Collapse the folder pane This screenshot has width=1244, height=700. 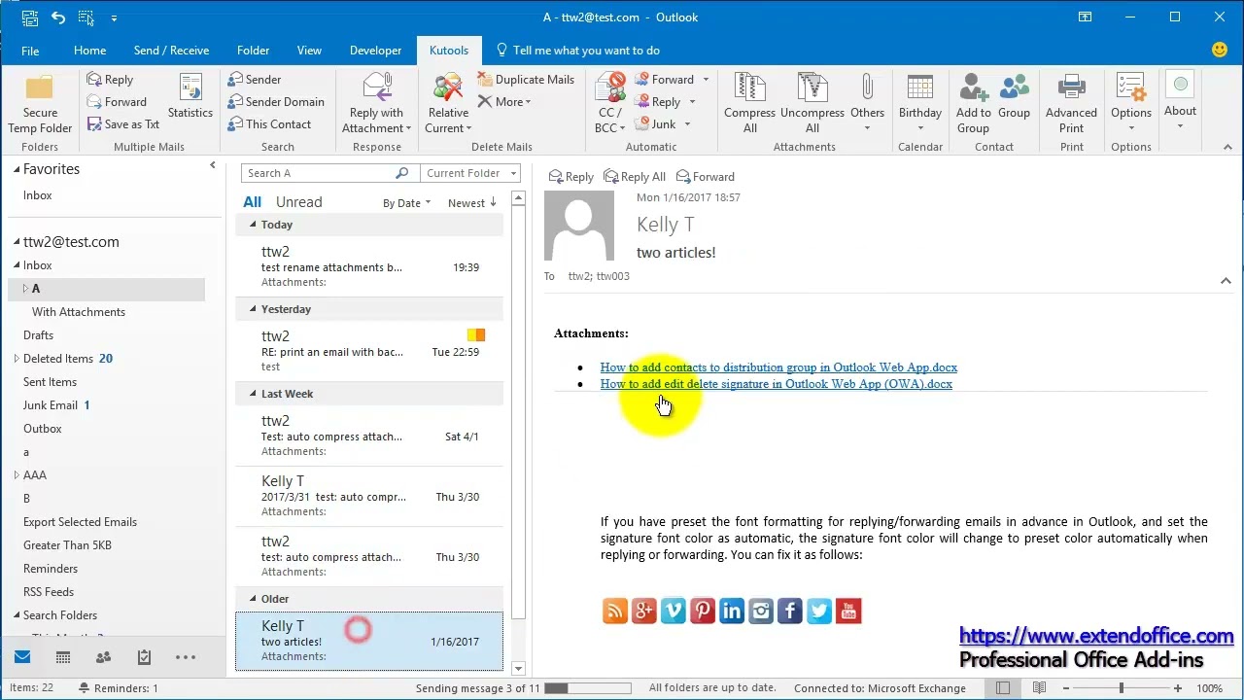[x=213, y=165]
